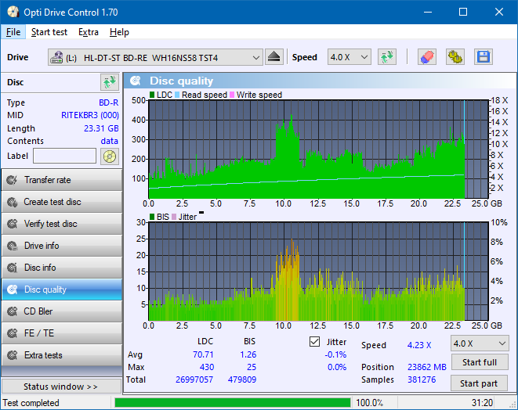518x410 pixels.
Task: Click the disc length value 23.31 GB
Action: 101,128
